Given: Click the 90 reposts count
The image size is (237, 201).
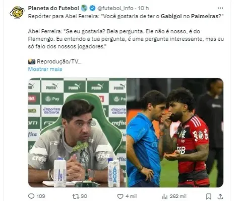Looking at the screenshot, I should tap(84, 196).
